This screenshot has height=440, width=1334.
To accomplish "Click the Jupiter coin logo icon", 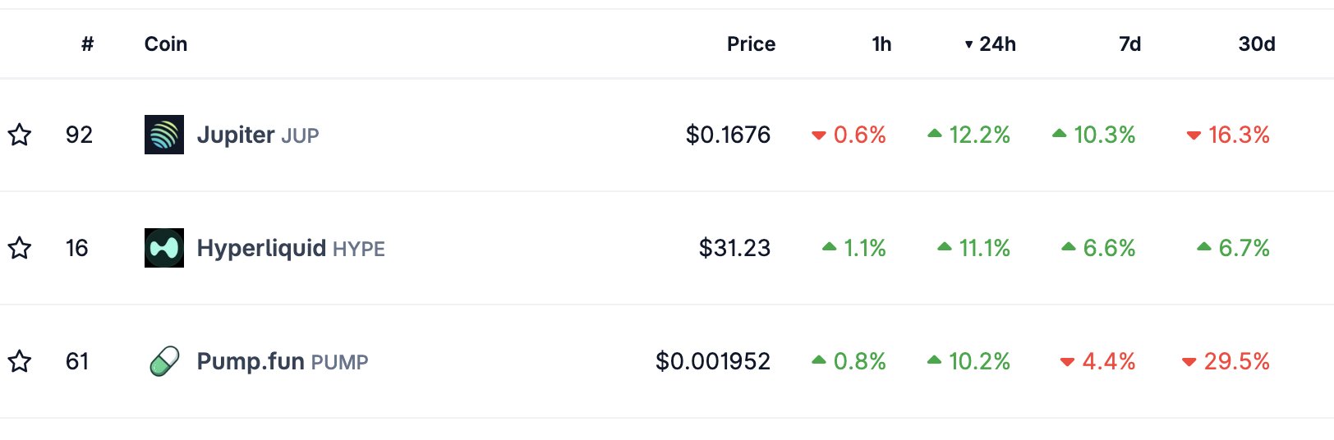I will coord(164,135).
